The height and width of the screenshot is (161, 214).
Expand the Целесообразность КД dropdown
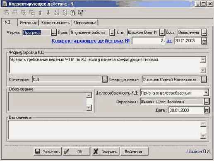coord(206,92)
